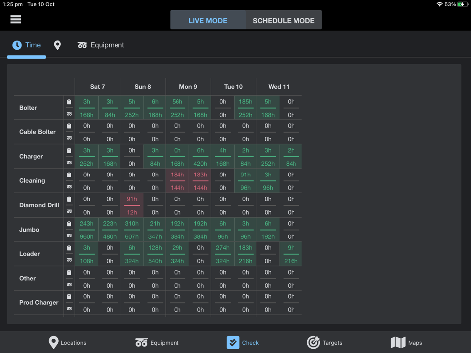Click the Loader 274h cell
Viewport: 471px width, 353px height.
coord(223,248)
